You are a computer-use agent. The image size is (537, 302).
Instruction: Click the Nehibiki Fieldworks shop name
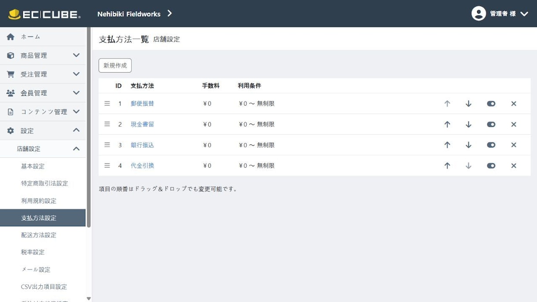129,14
